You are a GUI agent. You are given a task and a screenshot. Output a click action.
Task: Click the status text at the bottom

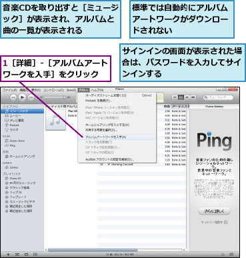[x=120, y=255]
